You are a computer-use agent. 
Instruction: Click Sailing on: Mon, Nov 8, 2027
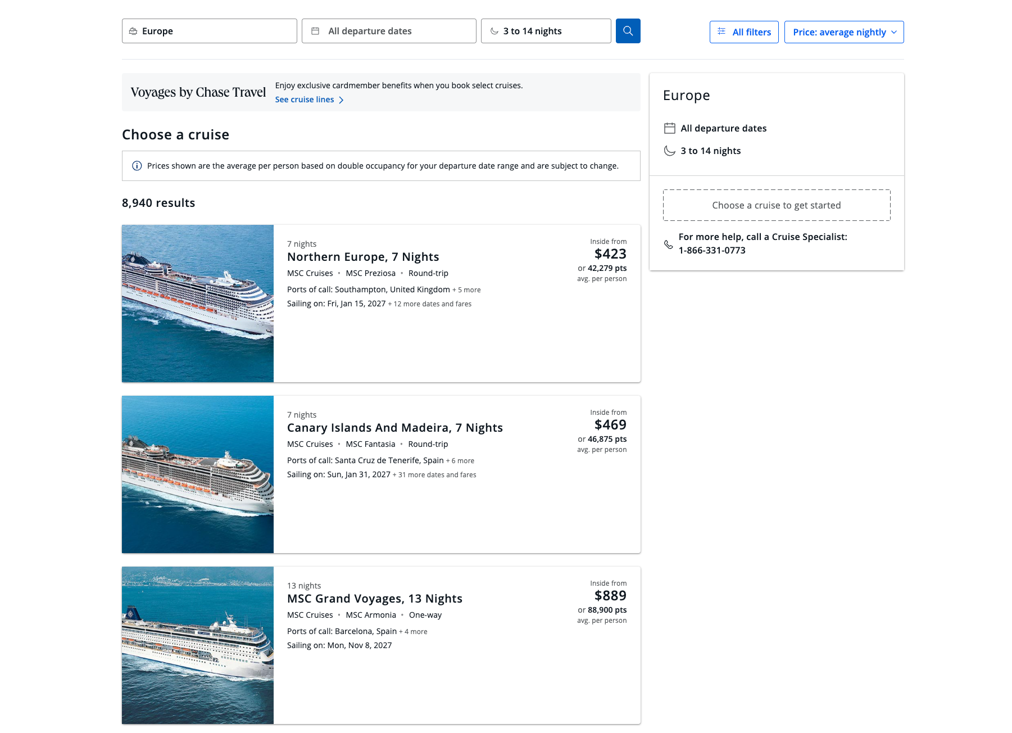point(339,645)
